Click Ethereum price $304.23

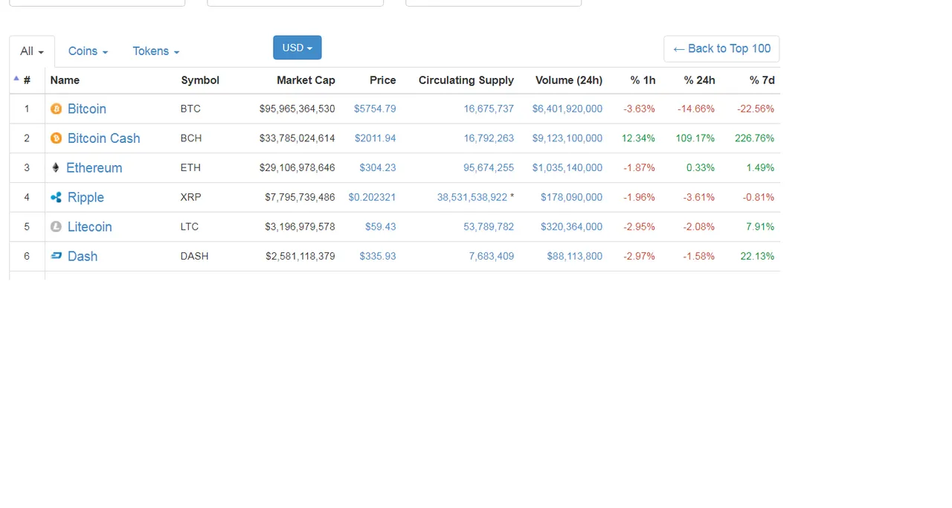(x=378, y=168)
